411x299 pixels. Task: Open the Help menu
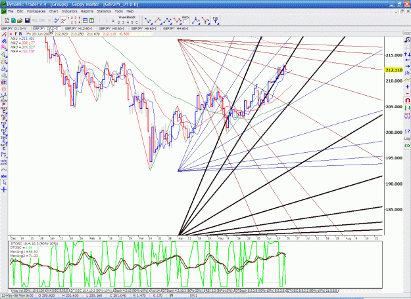click(130, 11)
